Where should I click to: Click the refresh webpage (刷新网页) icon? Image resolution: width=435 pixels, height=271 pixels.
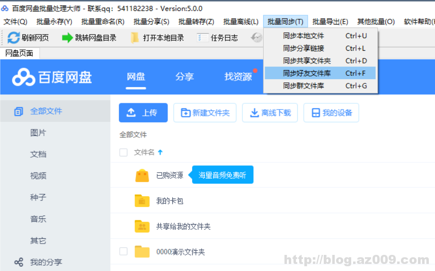(14, 38)
